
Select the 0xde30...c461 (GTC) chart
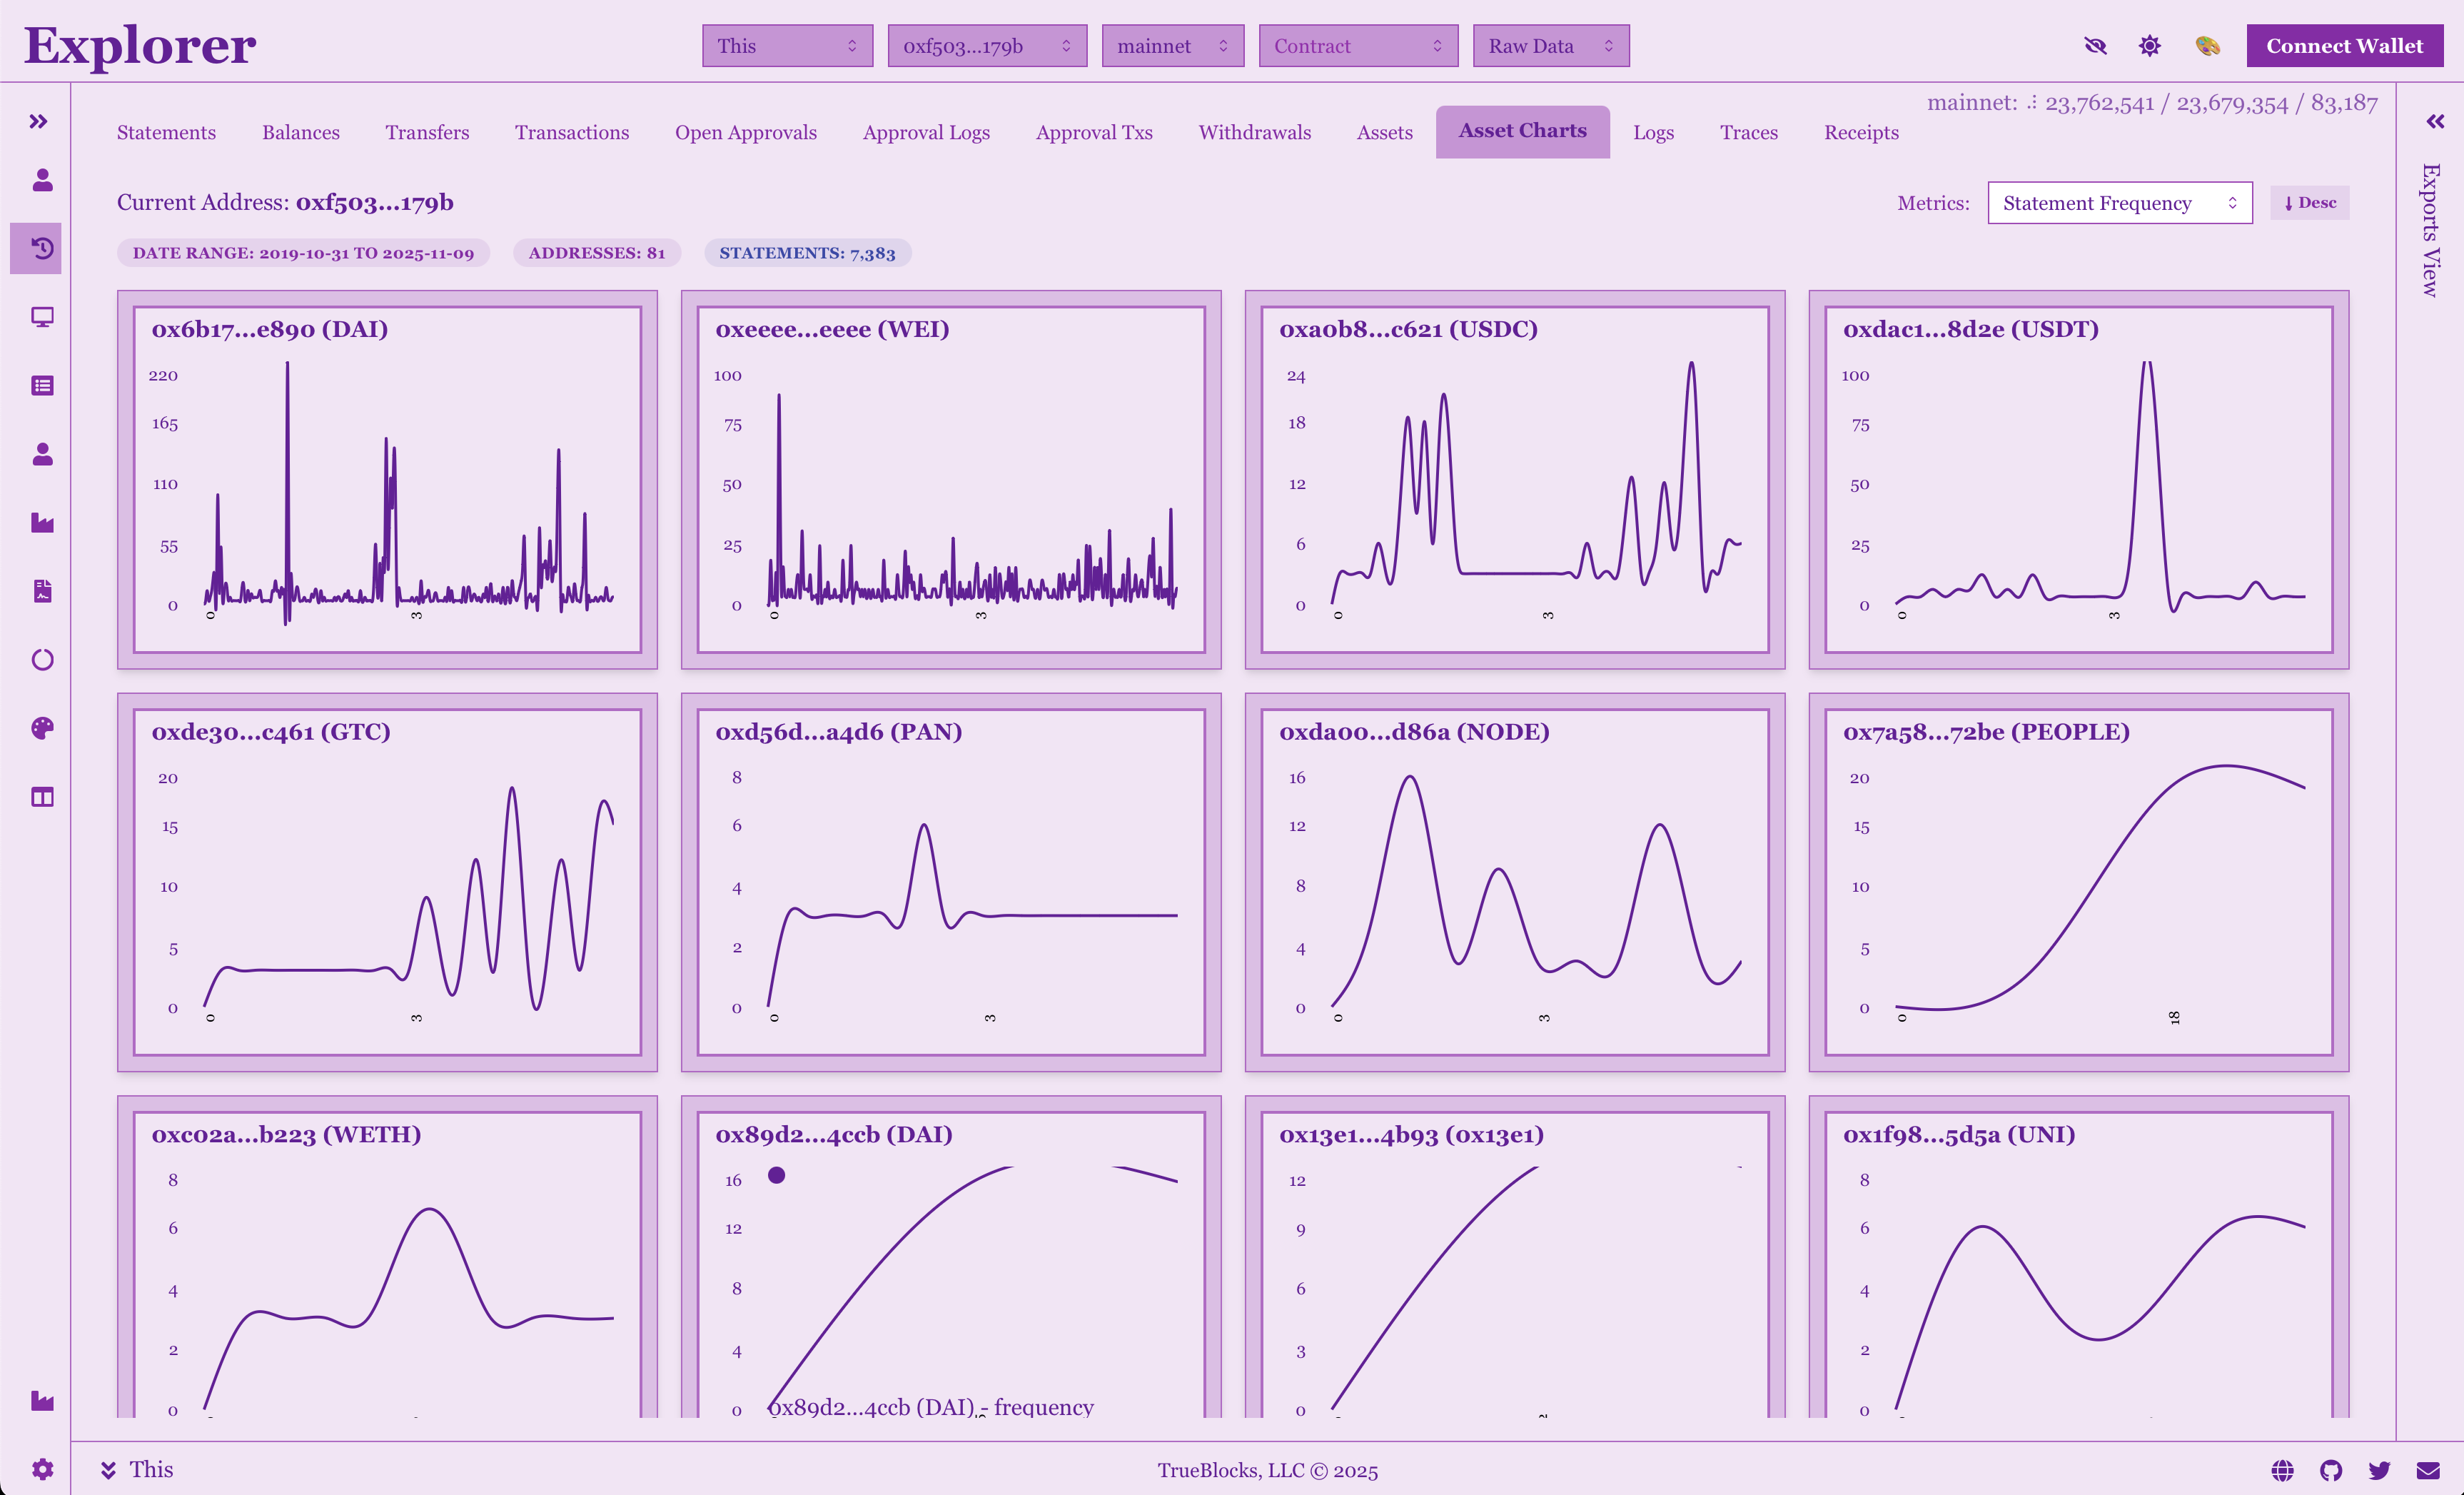pyautogui.click(x=387, y=882)
